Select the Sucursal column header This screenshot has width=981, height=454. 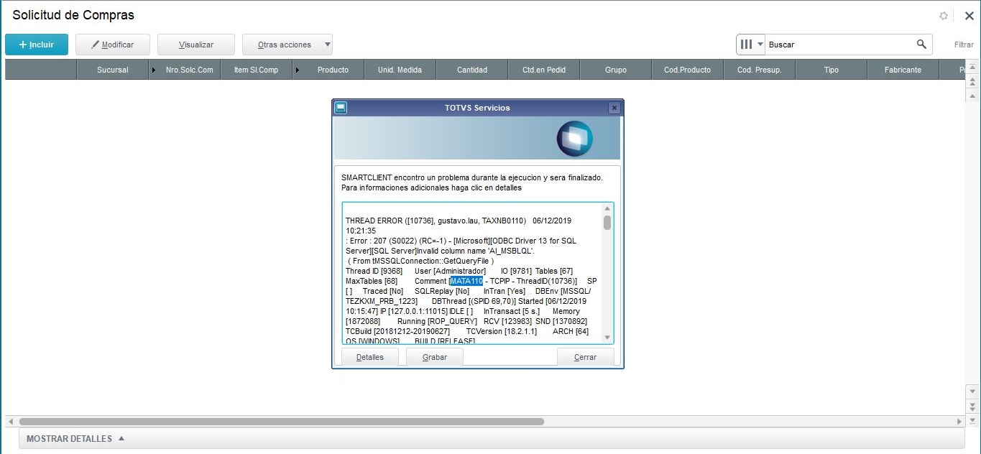[x=113, y=70]
